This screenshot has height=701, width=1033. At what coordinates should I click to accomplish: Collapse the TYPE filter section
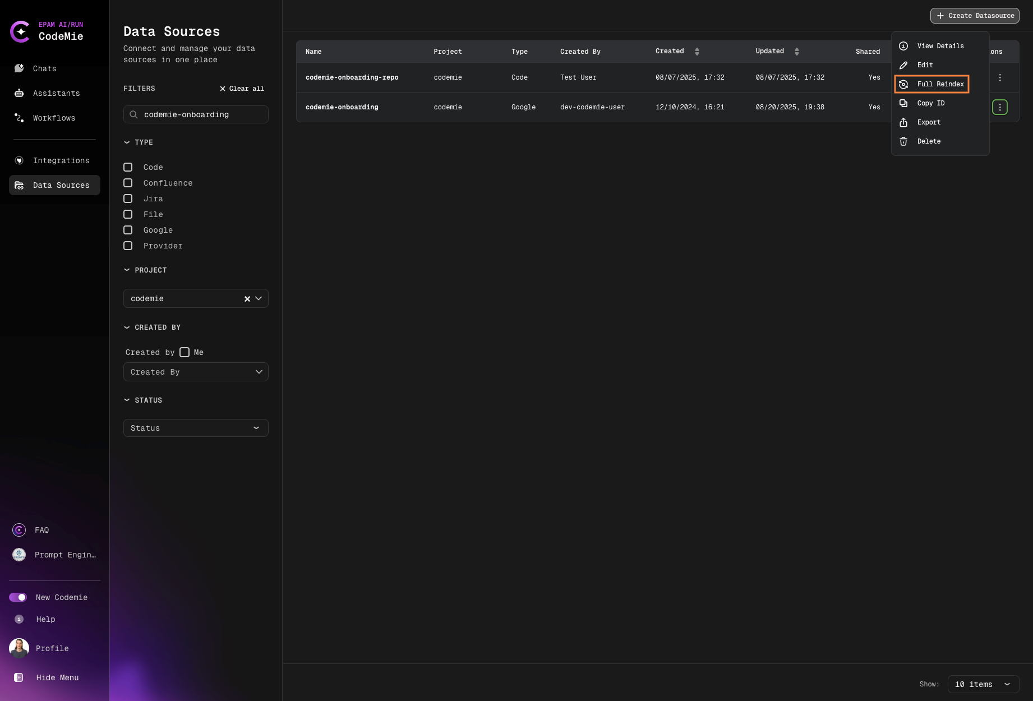[x=127, y=142]
